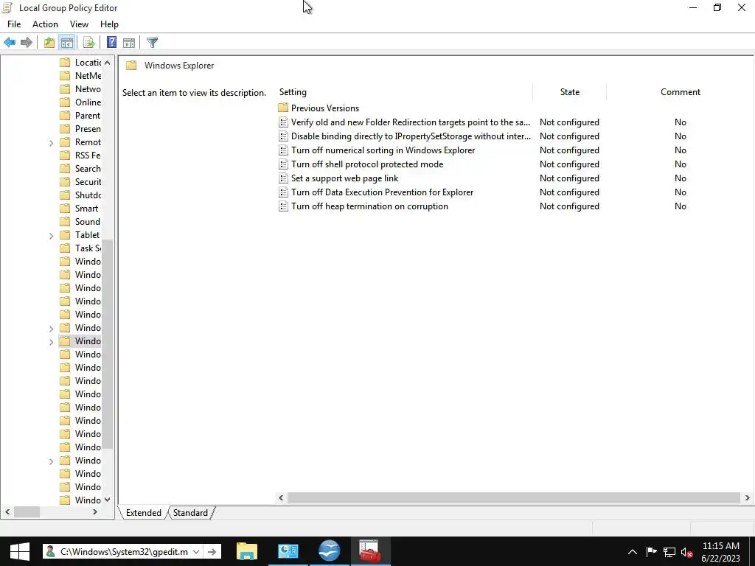Select the NetMe tree folder
The image size is (755, 566).
tap(80, 76)
